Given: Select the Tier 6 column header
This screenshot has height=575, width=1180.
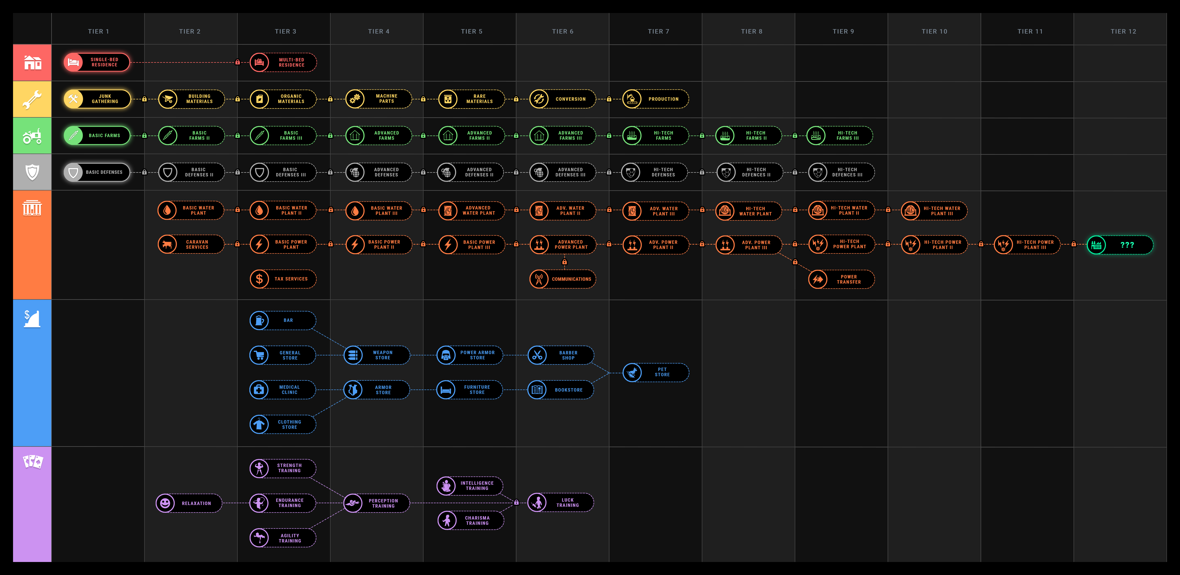Looking at the screenshot, I should click(563, 31).
